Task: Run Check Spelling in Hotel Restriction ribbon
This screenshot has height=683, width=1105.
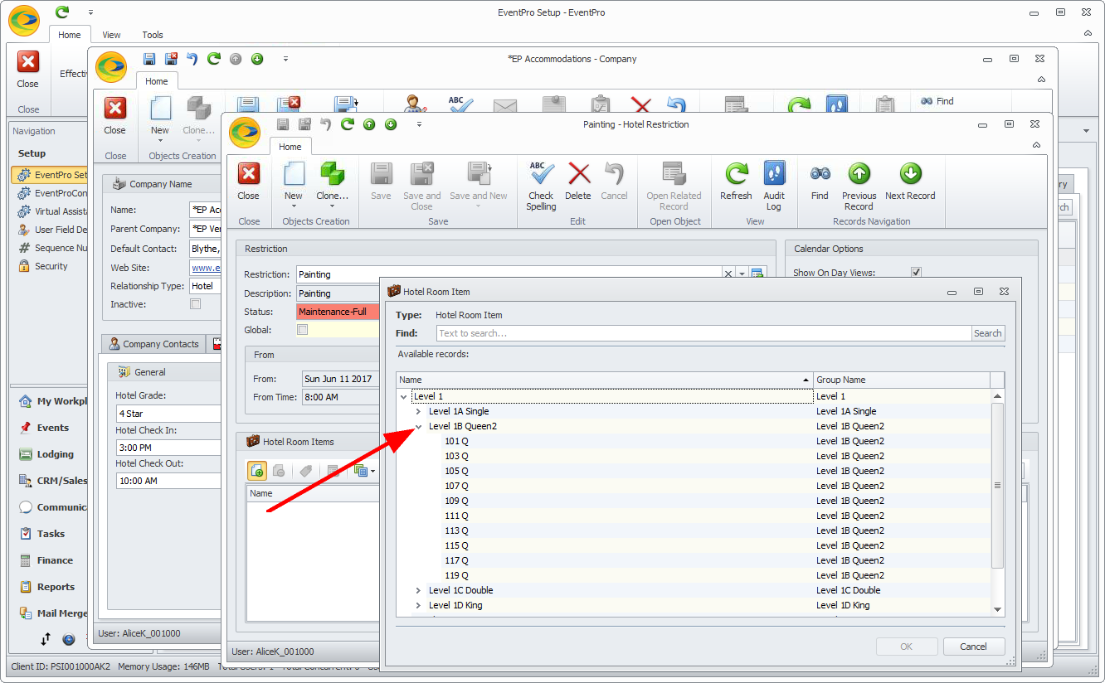Action: 541,186
